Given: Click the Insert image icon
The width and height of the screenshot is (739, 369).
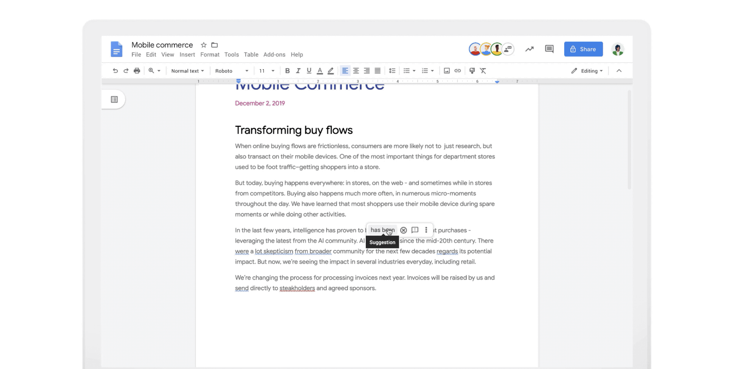Looking at the screenshot, I should click(446, 71).
